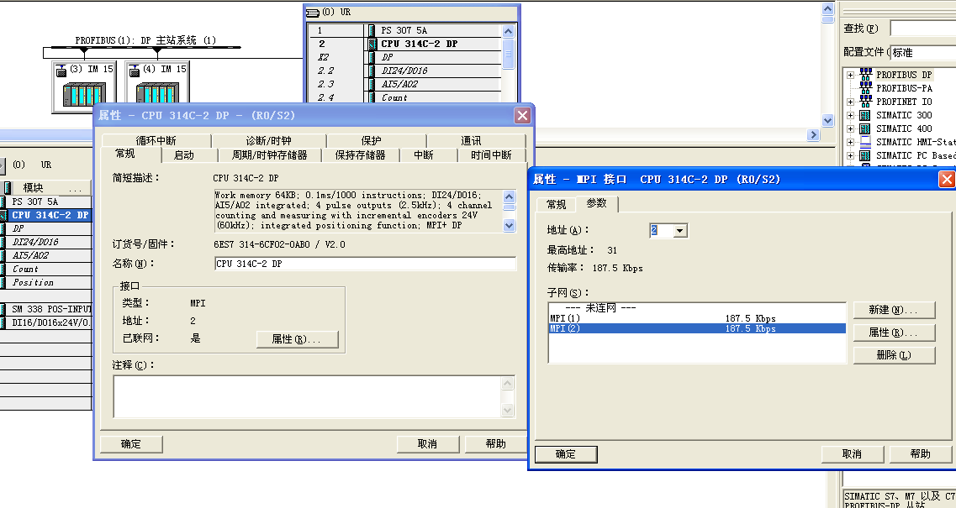Expand the SIMATIC 400 tree node

coord(850,128)
